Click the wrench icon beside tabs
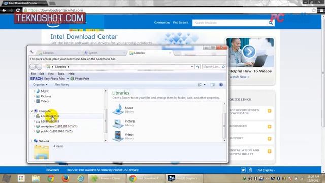Viewport: 325px width, 183px height. pyautogui.click(x=31, y=52)
